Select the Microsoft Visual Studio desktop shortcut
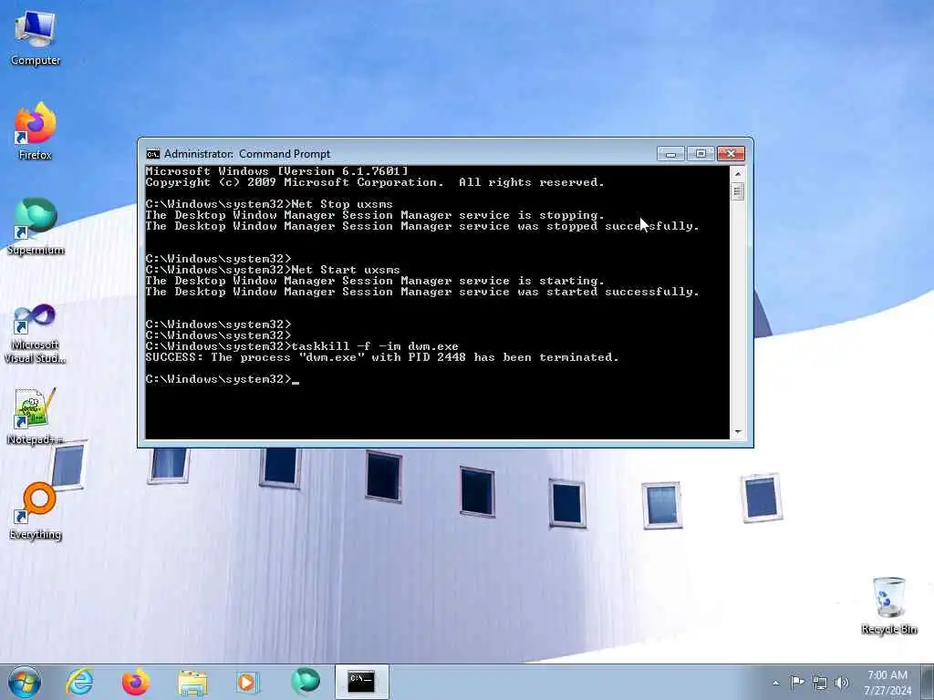 [36, 334]
